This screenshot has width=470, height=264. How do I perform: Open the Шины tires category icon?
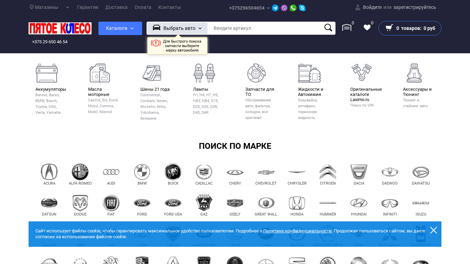[152, 73]
